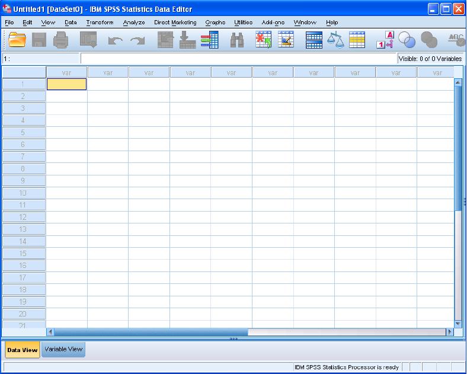Toggle the Value Labels icon
This screenshot has width=467, height=374.
[x=385, y=40]
